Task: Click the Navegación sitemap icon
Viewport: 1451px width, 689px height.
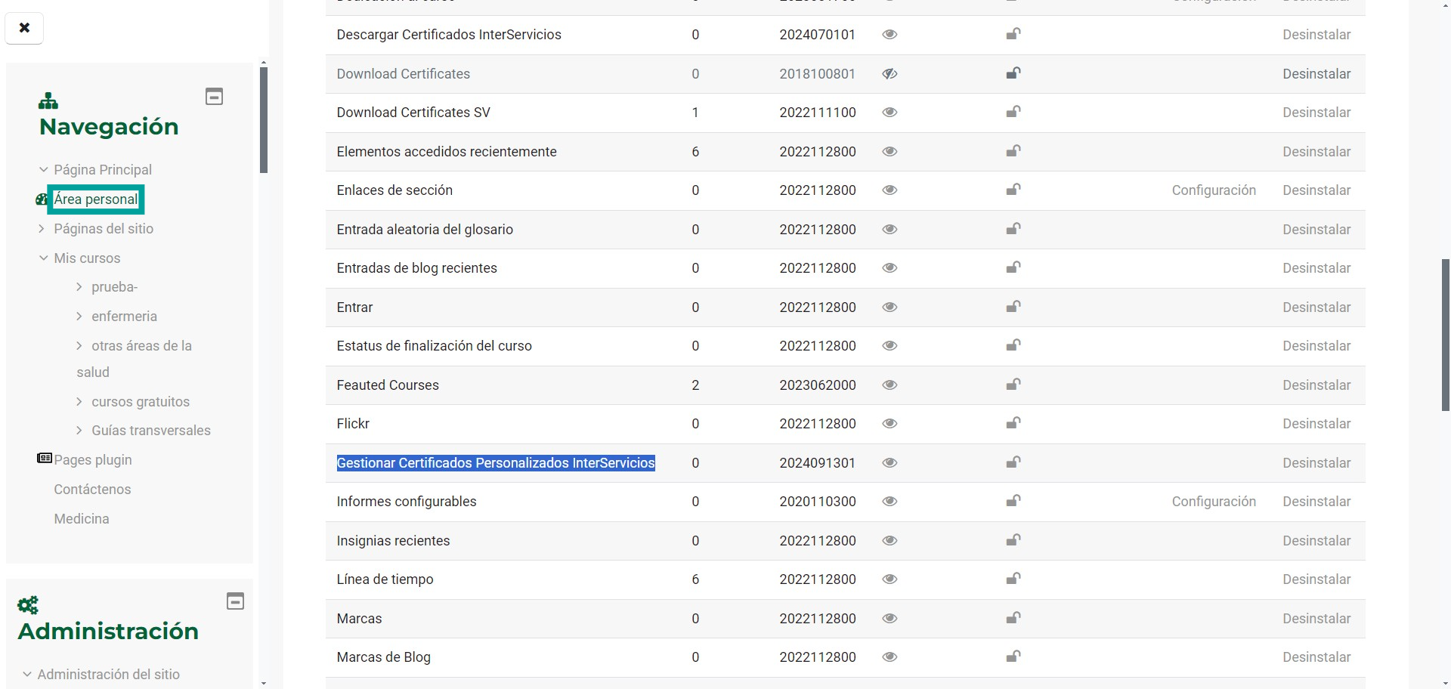Action: click(48, 100)
